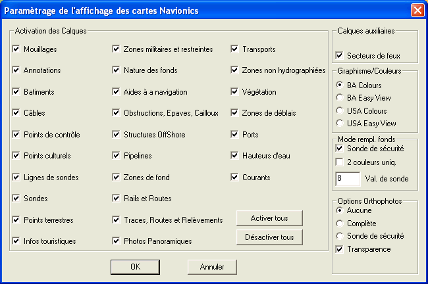Choose BA Easy View graphics
This screenshot has width=428, height=284.
click(340, 97)
